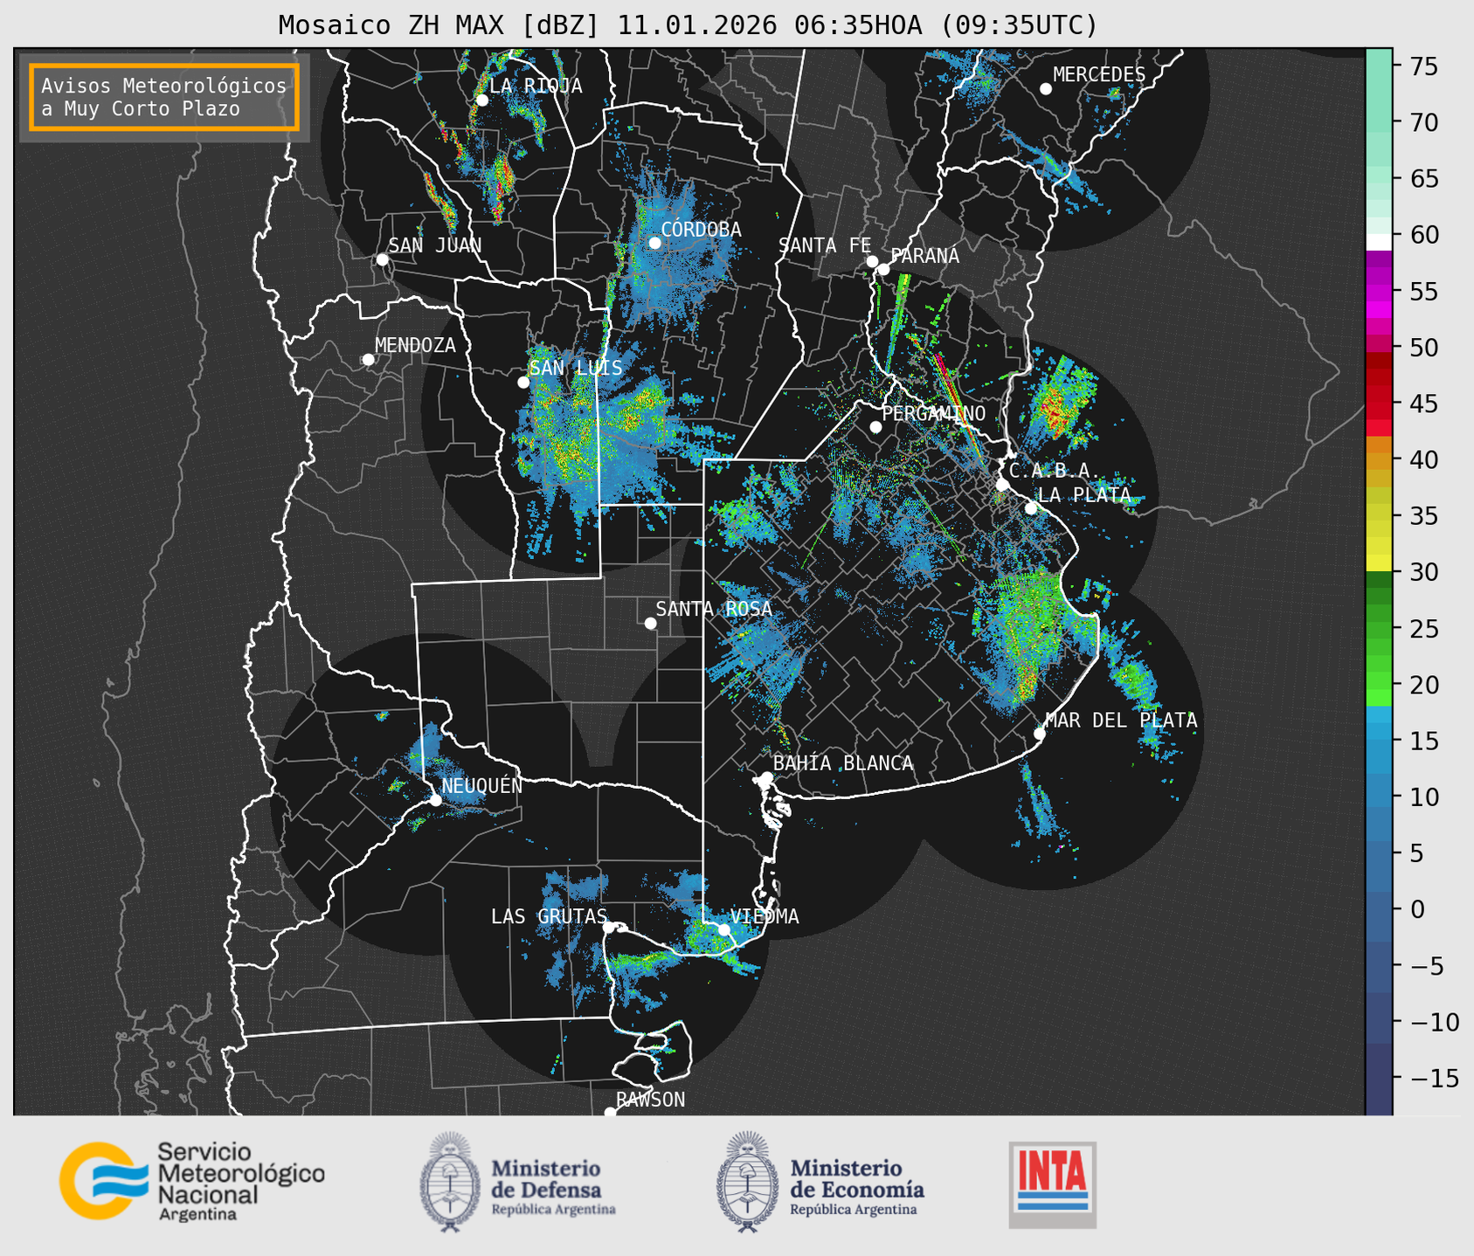The width and height of the screenshot is (1474, 1256).
Task: Select the Mendoza city marker dot
Action: (368, 360)
